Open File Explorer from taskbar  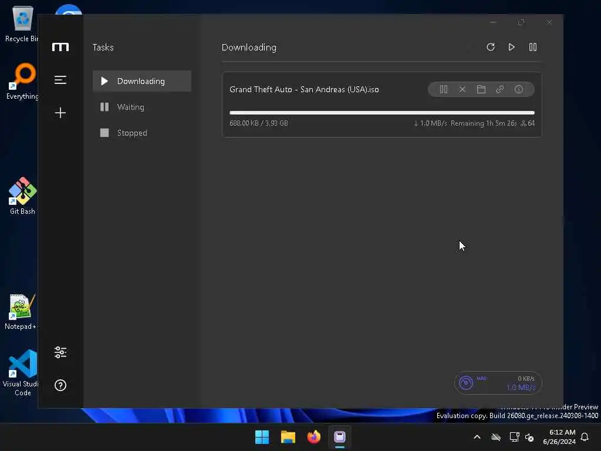pyautogui.click(x=288, y=437)
